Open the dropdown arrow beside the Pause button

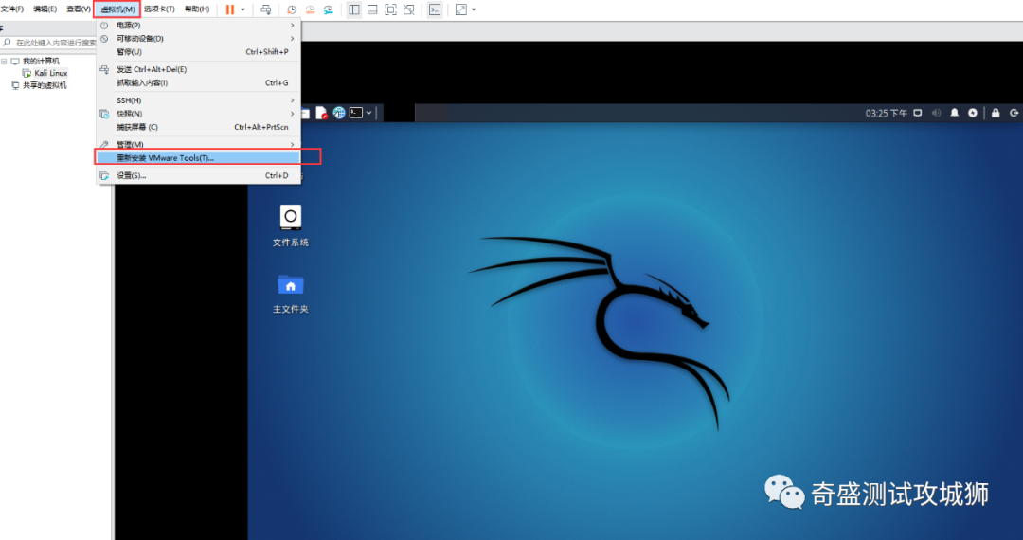[x=242, y=9]
